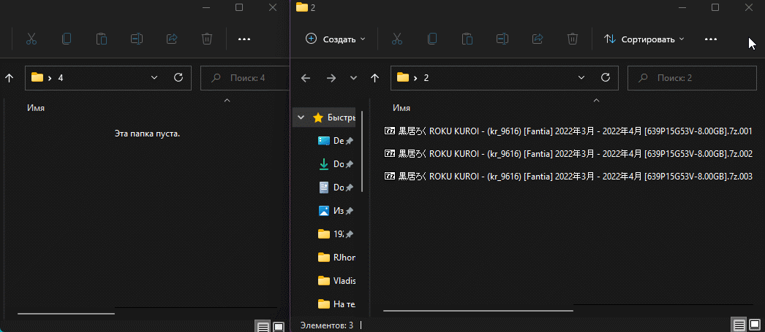Image resolution: width=765 pixels, height=332 pixels.
Task: Click breadcrumb chevron before folder 2
Action: [415, 78]
